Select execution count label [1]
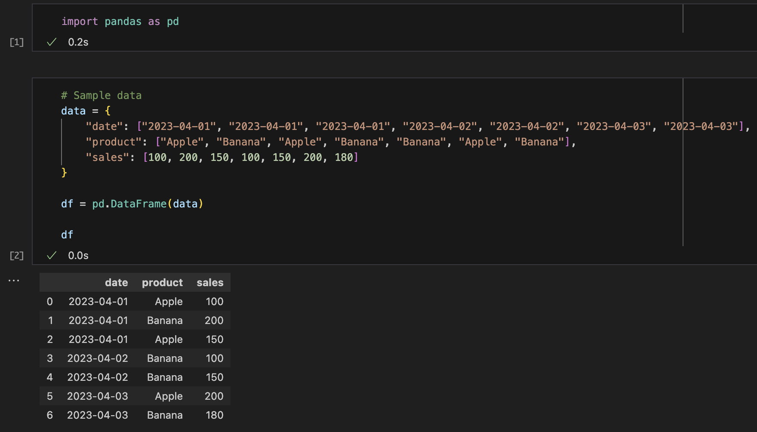757x432 pixels. coord(17,42)
